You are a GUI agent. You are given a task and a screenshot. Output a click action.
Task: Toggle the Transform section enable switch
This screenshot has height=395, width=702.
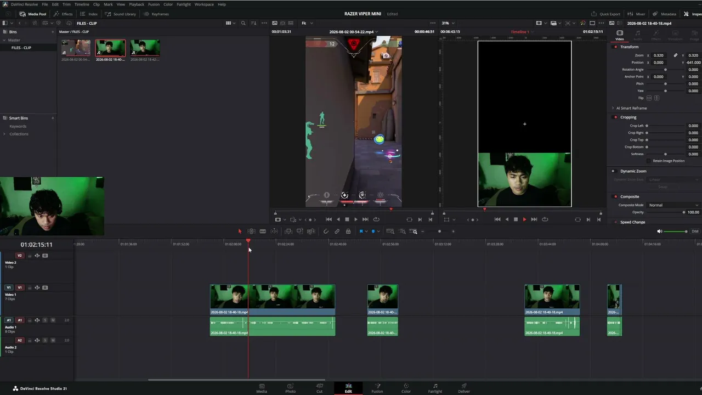[615, 47]
